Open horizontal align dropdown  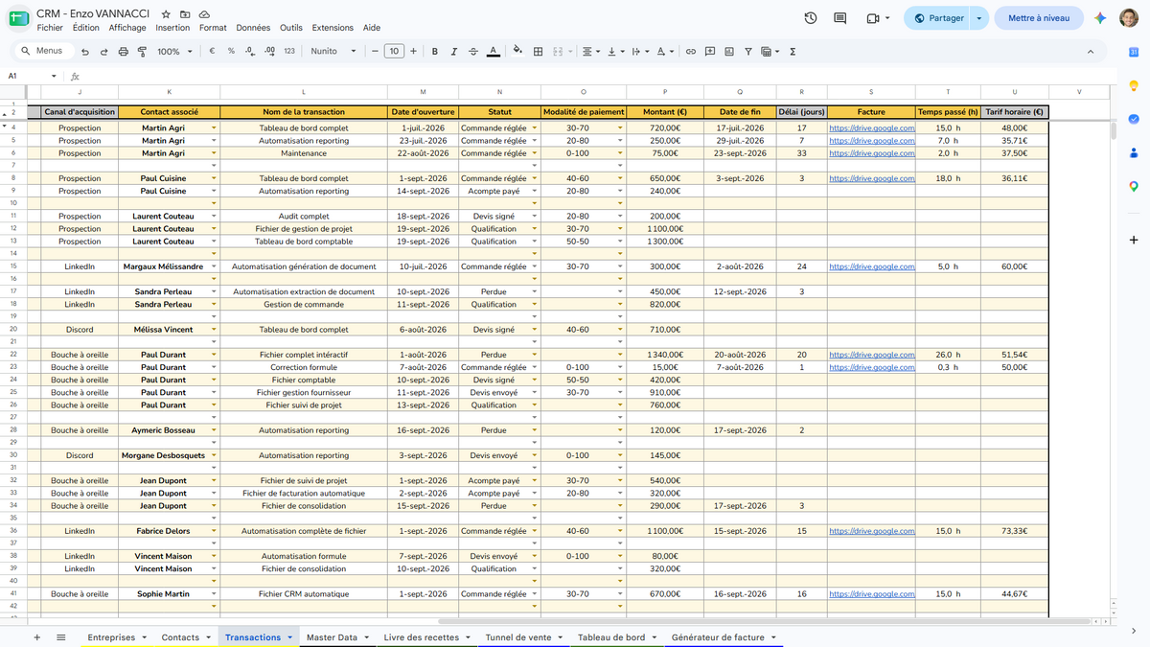pos(591,52)
